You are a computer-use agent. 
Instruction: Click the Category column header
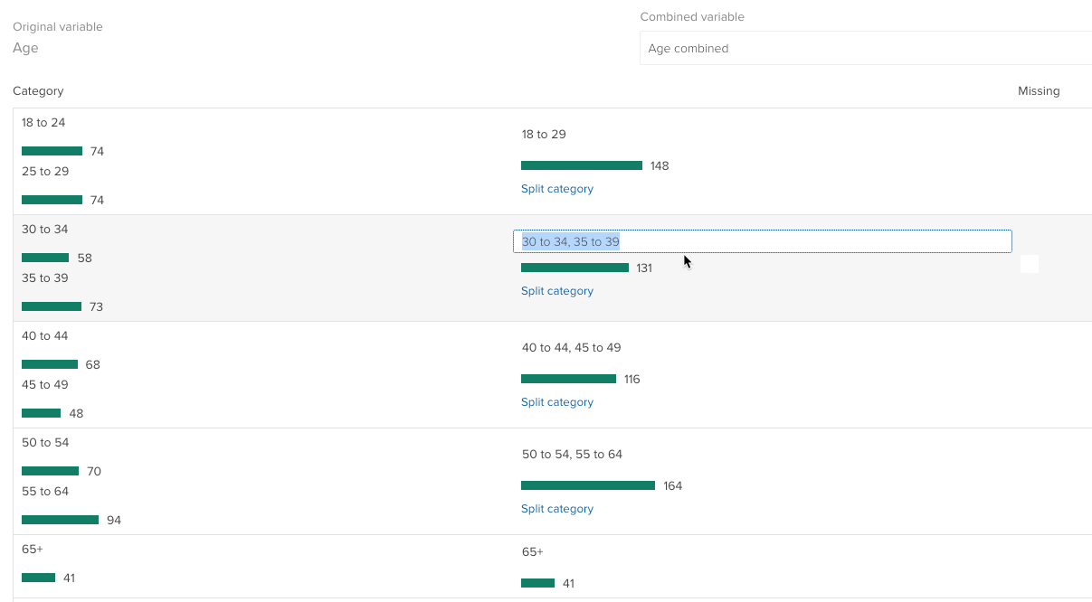[x=38, y=90]
